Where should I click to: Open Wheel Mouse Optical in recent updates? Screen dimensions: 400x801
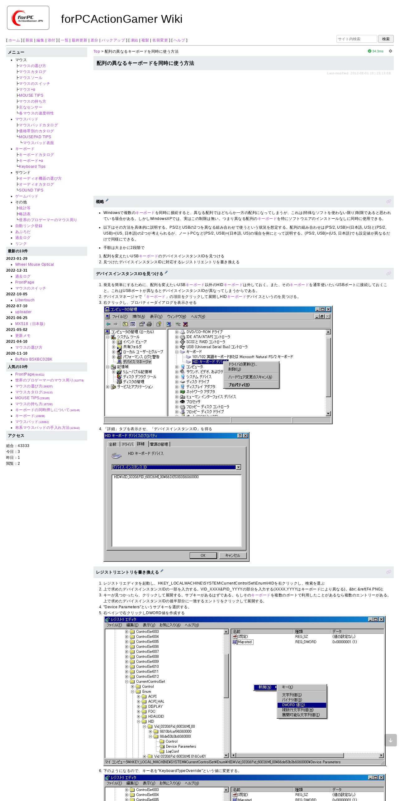(x=34, y=265)
